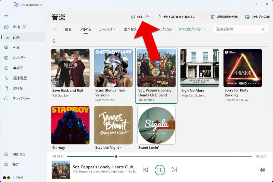Click the trash can icon in toolbar
Viewport: 273px width, 182px height.
[213, 17]
